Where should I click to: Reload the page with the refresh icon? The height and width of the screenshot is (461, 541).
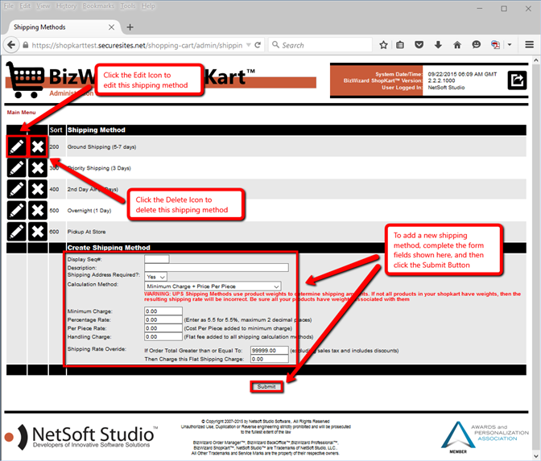tap(258, 45)
